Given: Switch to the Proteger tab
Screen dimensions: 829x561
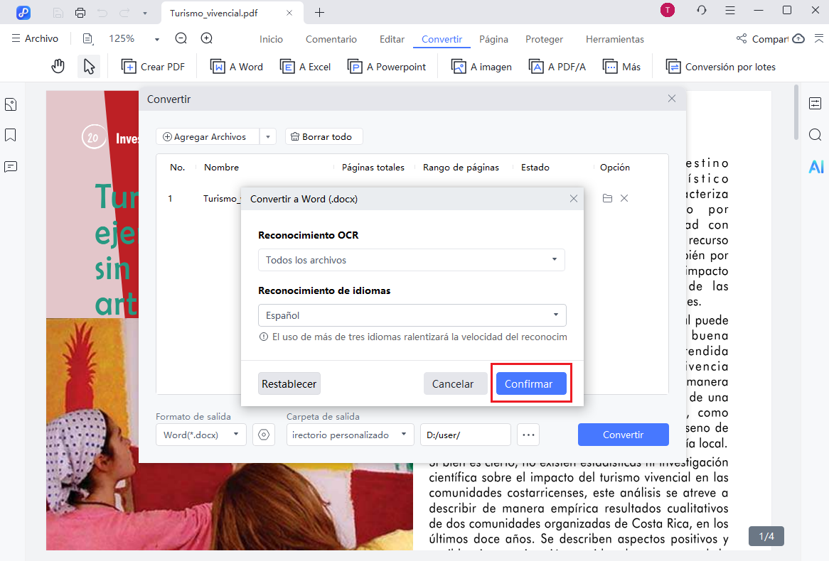Looking at the screenshot, I should [544, 39].
